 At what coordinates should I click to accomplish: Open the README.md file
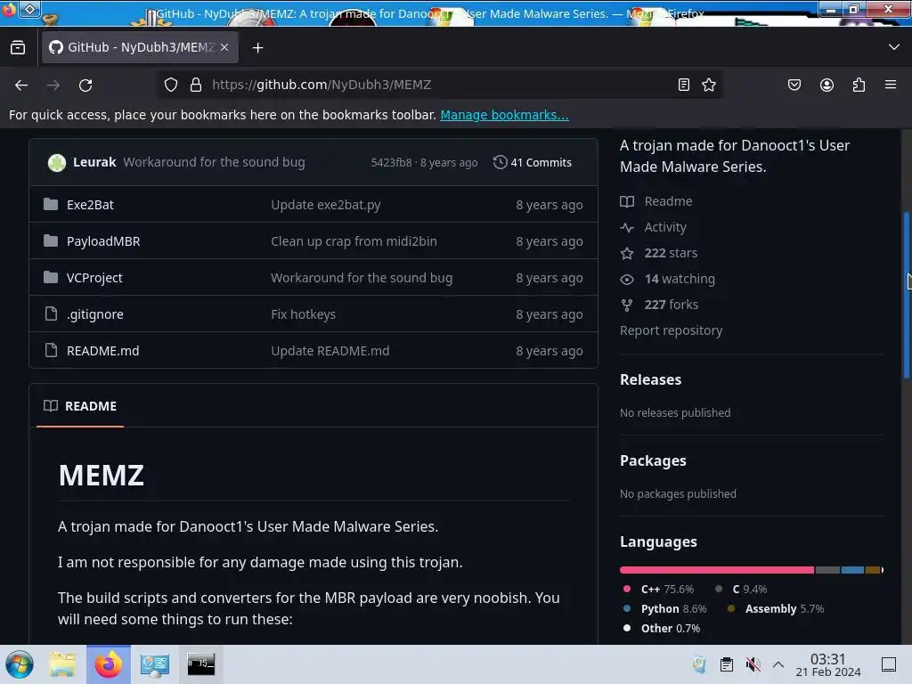(103, 351)
